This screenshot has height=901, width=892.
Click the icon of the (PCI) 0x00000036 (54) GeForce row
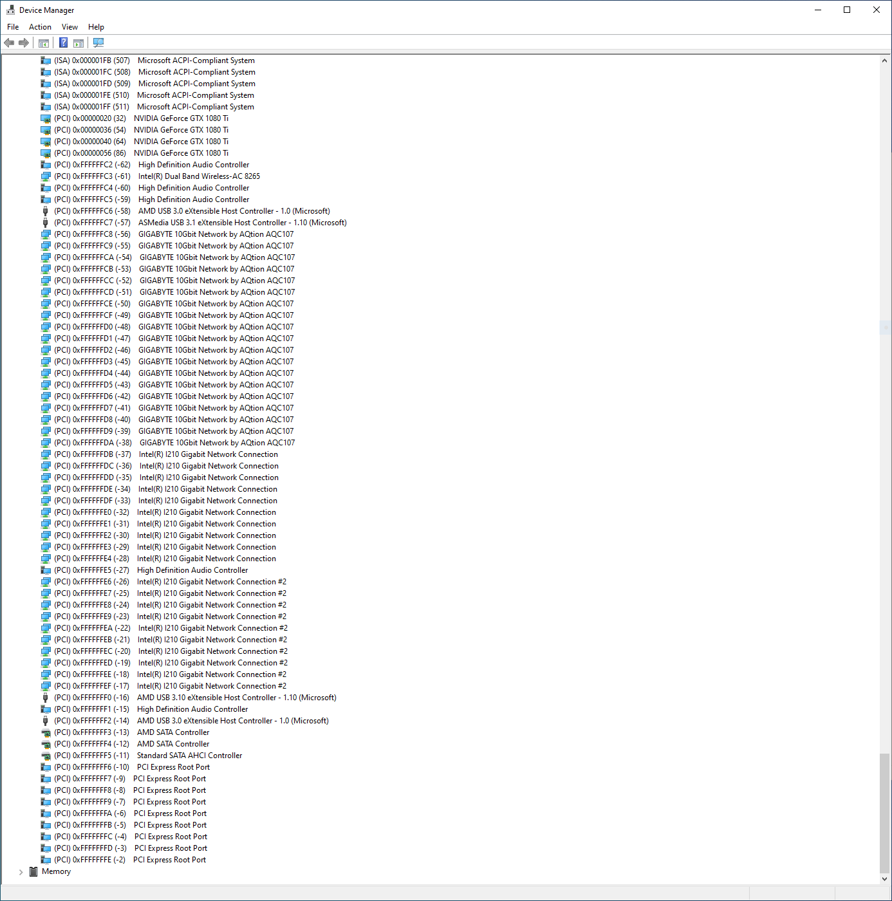[46, 130]
